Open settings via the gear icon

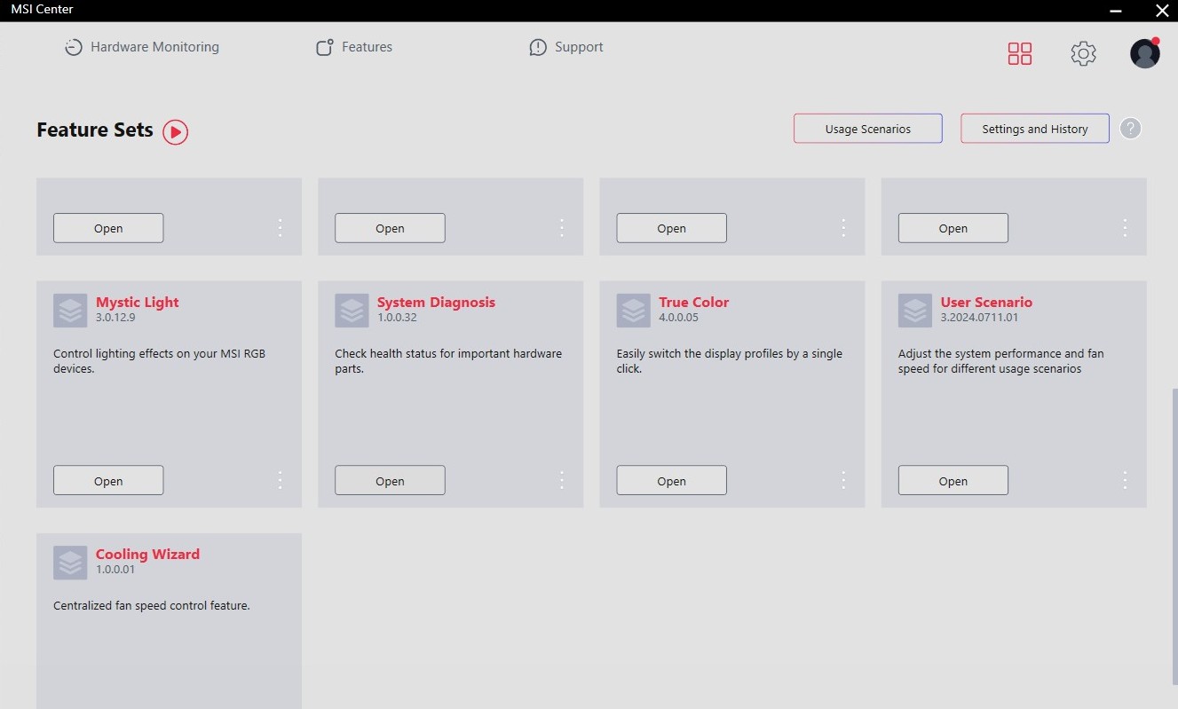1083,53
